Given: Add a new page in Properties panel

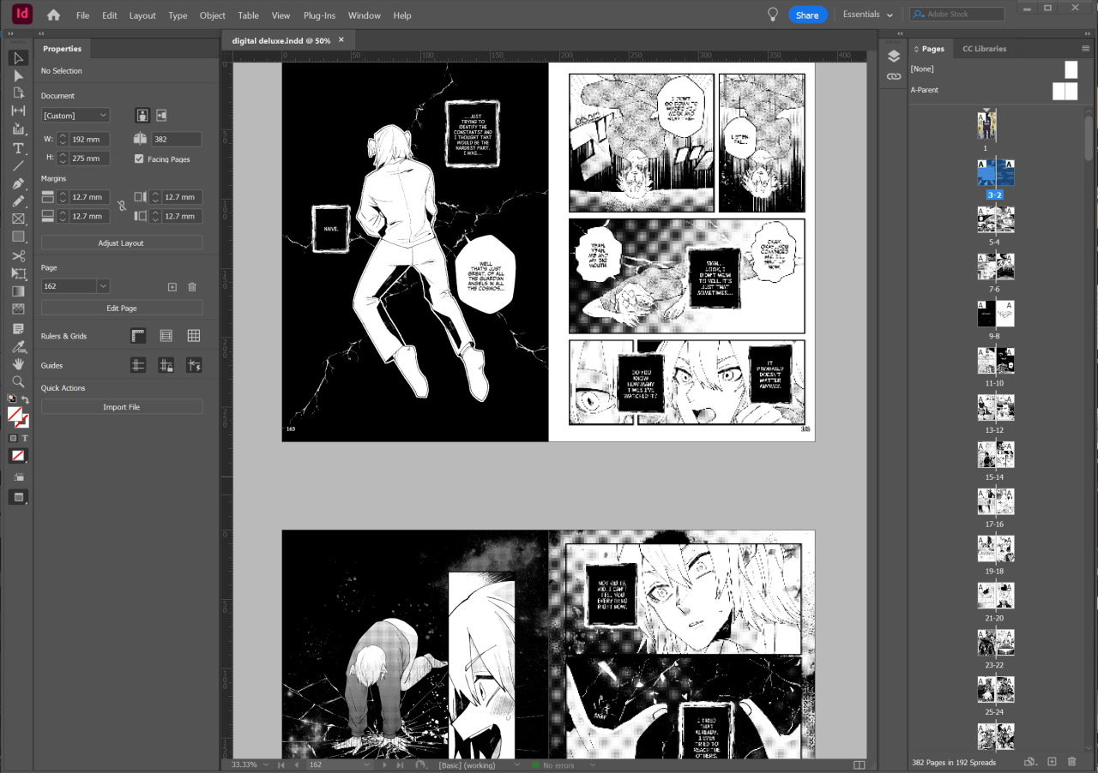Looking at the screenshot, I should 172,286.
